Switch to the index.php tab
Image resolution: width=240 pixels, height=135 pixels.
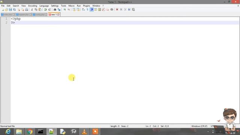(7, 15)
